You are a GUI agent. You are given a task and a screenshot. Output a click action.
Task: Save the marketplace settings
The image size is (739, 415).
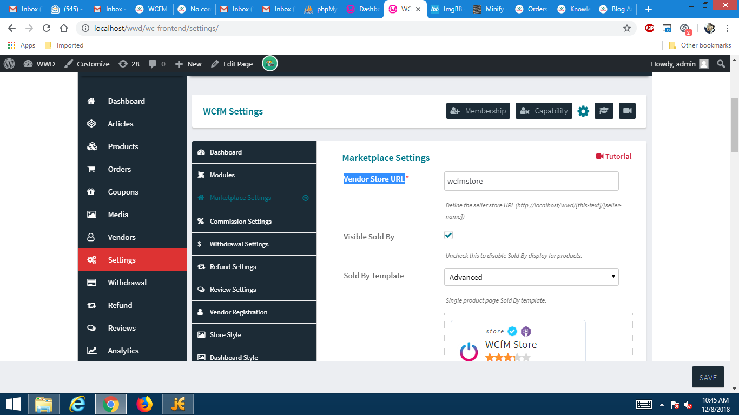pos(708,378)
